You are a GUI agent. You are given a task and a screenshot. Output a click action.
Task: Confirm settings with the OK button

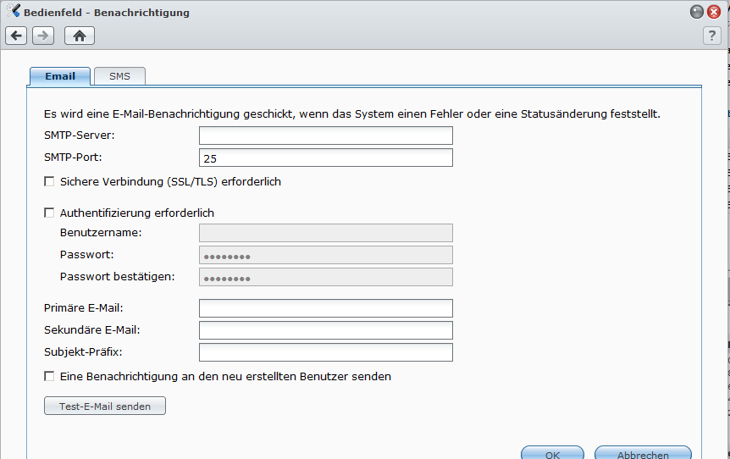pyautogui.click(x=552, y=453)
